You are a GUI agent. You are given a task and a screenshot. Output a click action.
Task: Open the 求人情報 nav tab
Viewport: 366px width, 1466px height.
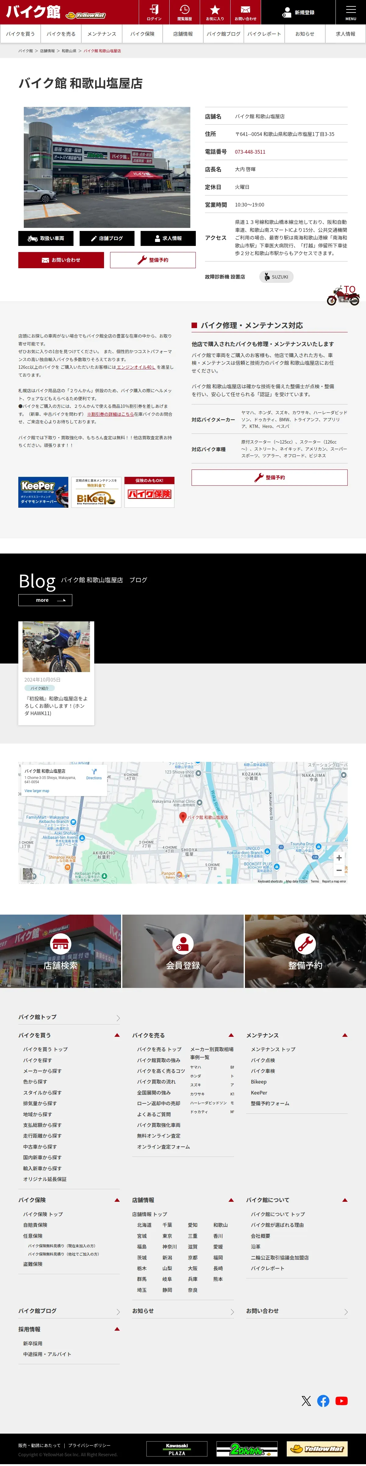click(346, 34)
